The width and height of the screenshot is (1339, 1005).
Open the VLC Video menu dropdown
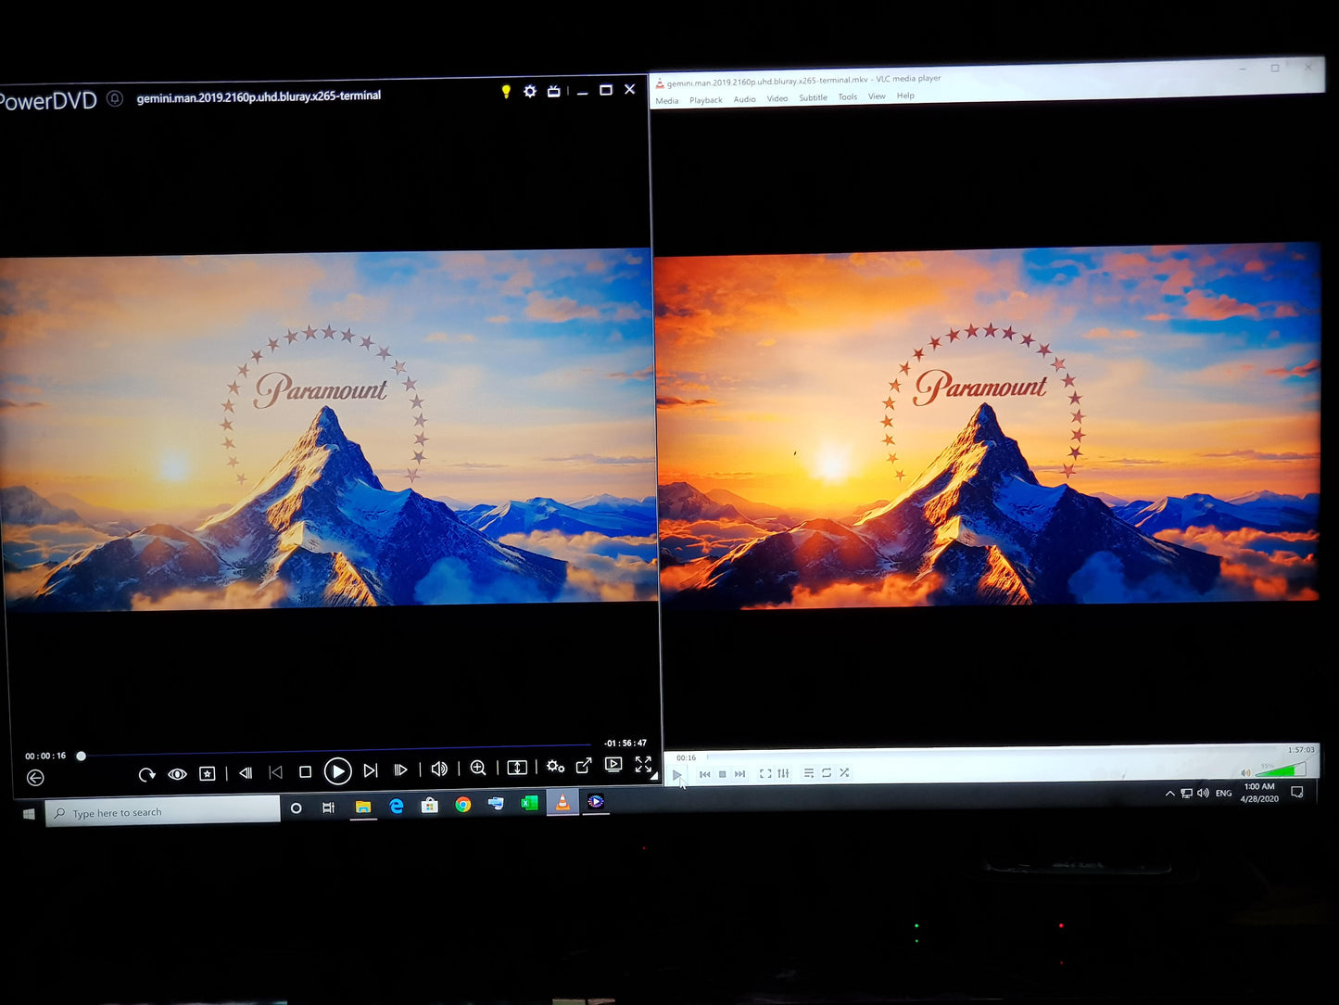(777, 98)
